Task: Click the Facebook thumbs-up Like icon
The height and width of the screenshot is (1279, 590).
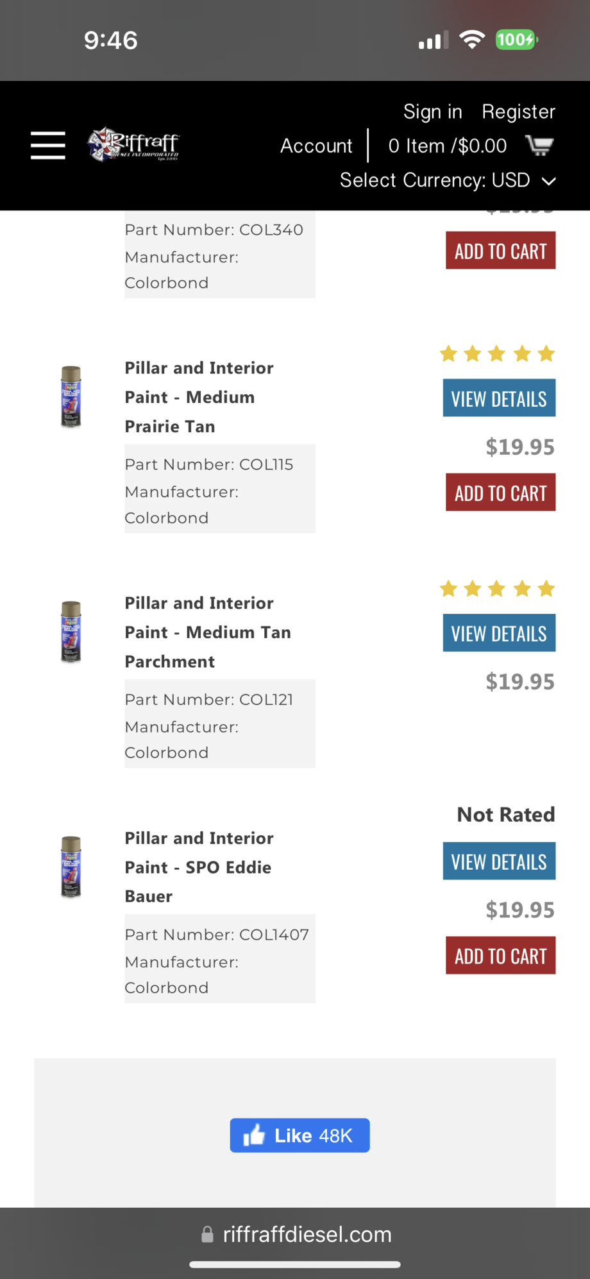Action: (x=255, y=1135)
